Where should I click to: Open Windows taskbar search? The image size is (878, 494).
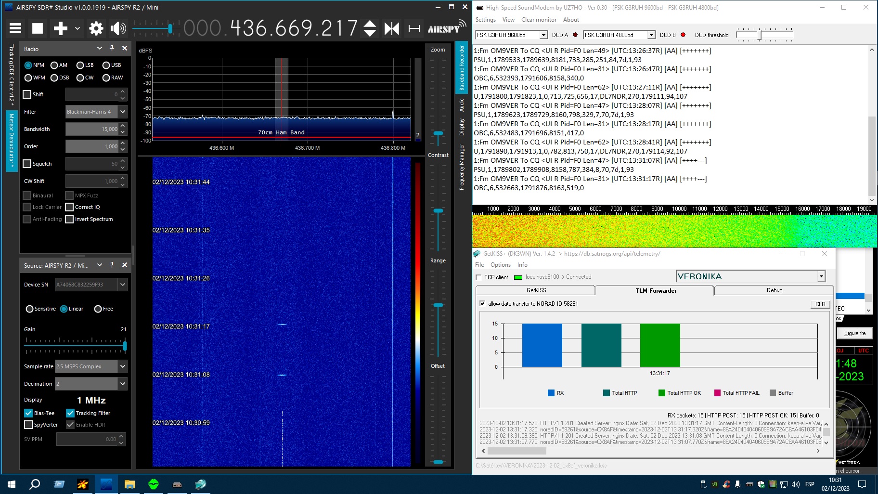(x=35, y=484)
